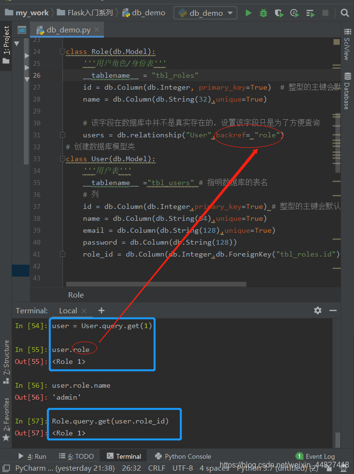This screenshot has height=474, width=354.
Task: Click the role_id ForeignKey code line
Action: click(x=211, y=254)
